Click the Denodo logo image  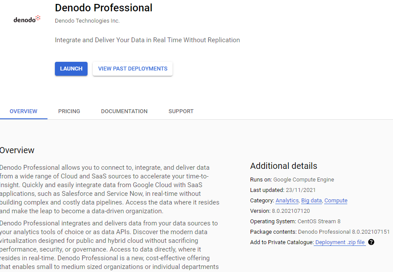27,19
